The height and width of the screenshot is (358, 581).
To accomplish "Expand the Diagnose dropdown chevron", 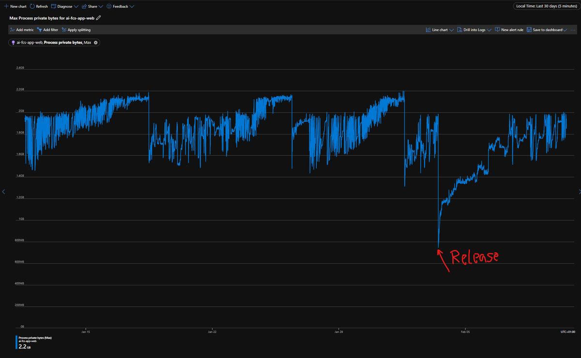I will click(76, 7).
